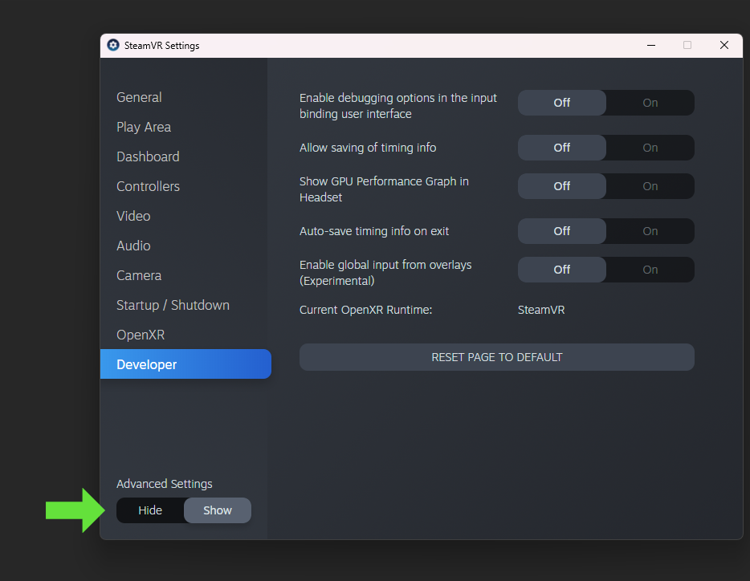Click the SteamVR logo icon in title bar
Image resolution: width=750 pixels, height=581 pixels.
pos(113,45)
